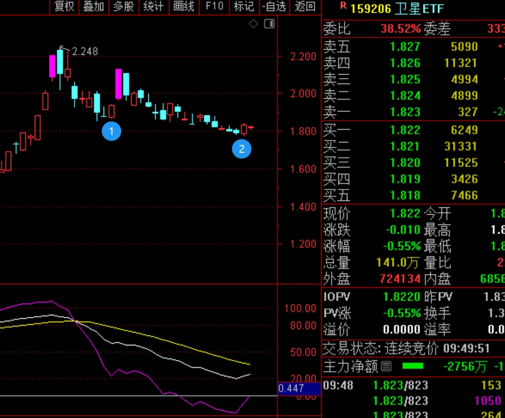Open the 叠加 overlay menu
The width and height of the screenshot is (505, 418).
pos(93,6)
